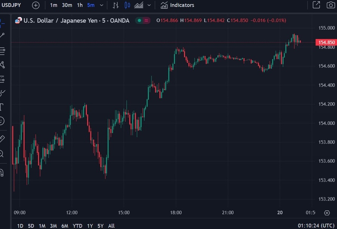Viewport: 337px width, 229px height.
Task: Click the L154.842 low value
Action: click(214, 21)
